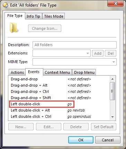The height and width of the screenshot is (149, 126).
Task: Open the Tiles Mode tab
Action: point(54,16)
